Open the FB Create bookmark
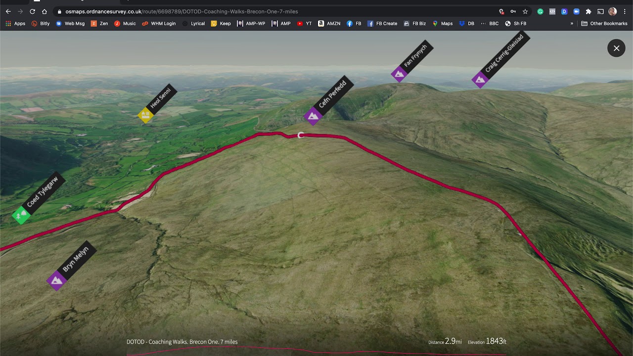The image size is (633, 356). click(x=382, y=23)
